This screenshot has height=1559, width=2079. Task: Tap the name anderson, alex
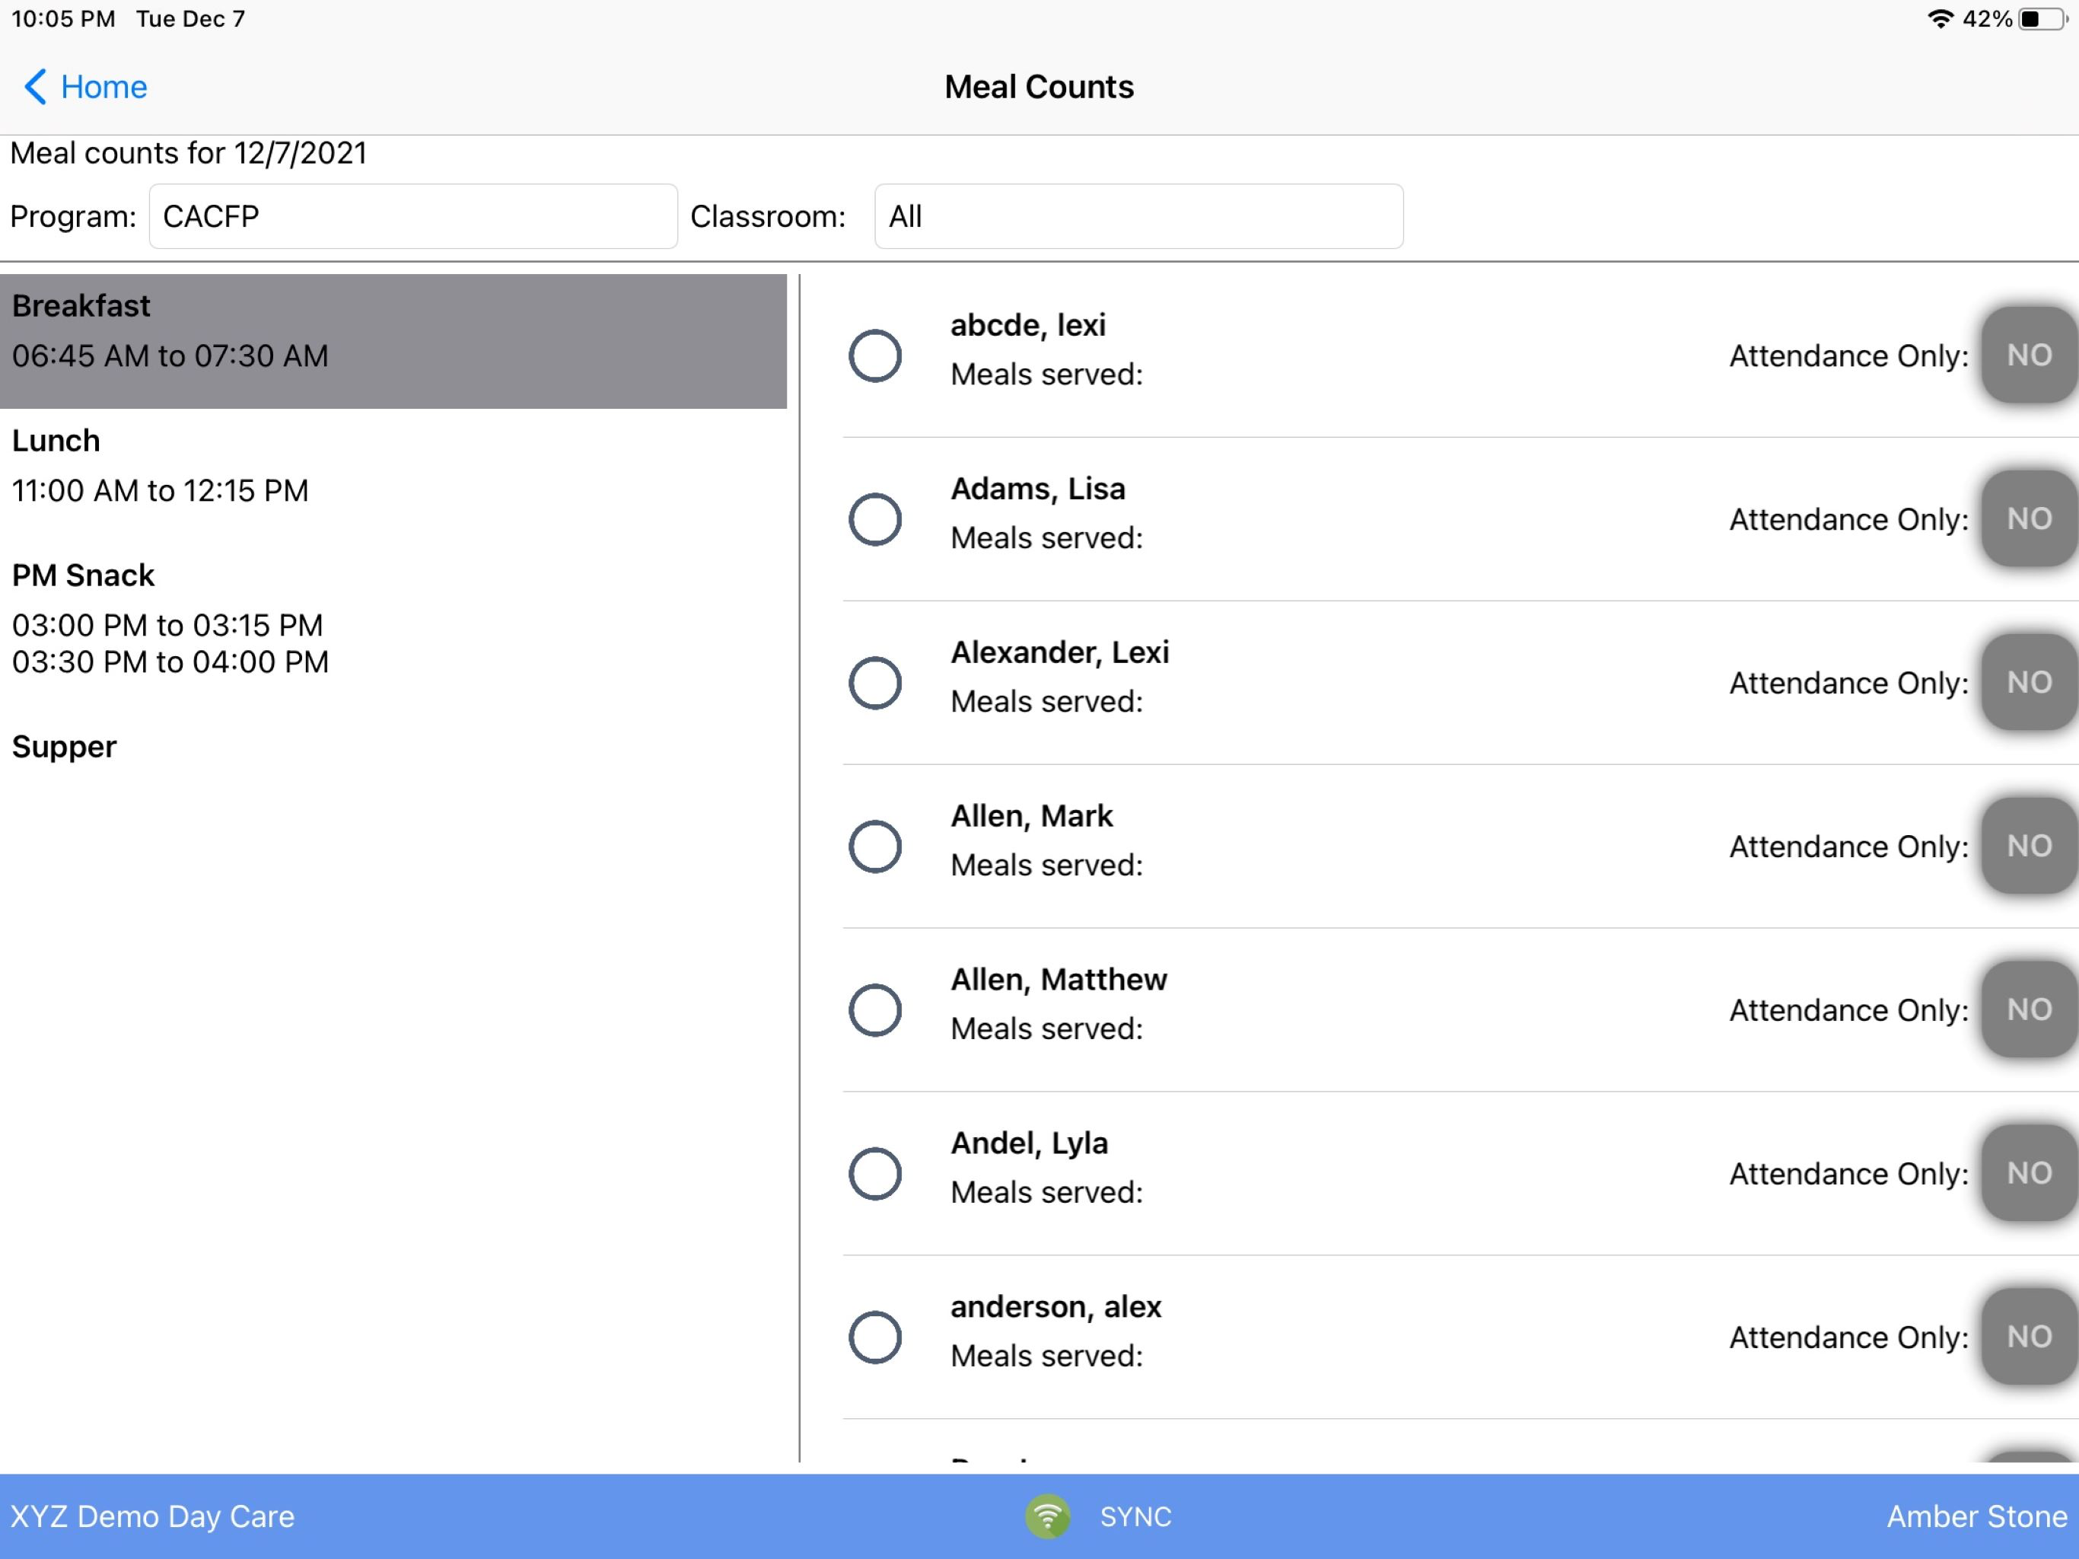click(1055, 1307)
